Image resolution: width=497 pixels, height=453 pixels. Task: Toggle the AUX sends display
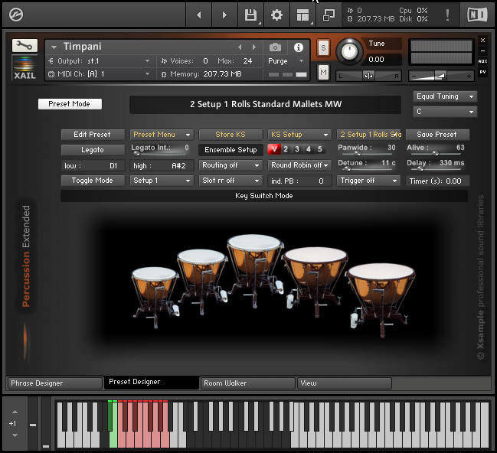coord(482,61)
